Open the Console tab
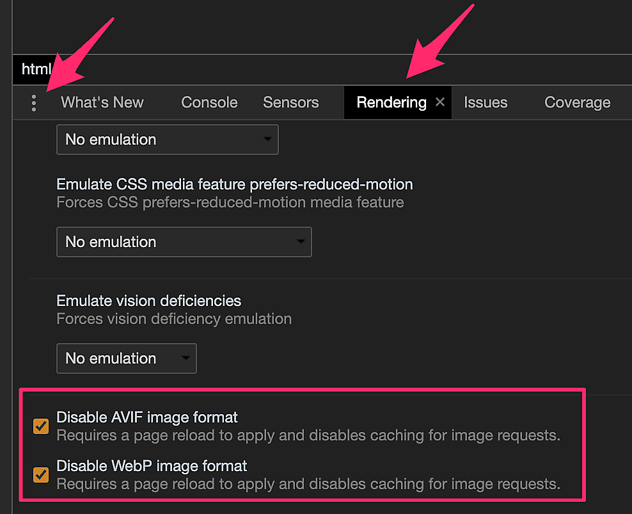Screen dimensions: 632x514 209,102
